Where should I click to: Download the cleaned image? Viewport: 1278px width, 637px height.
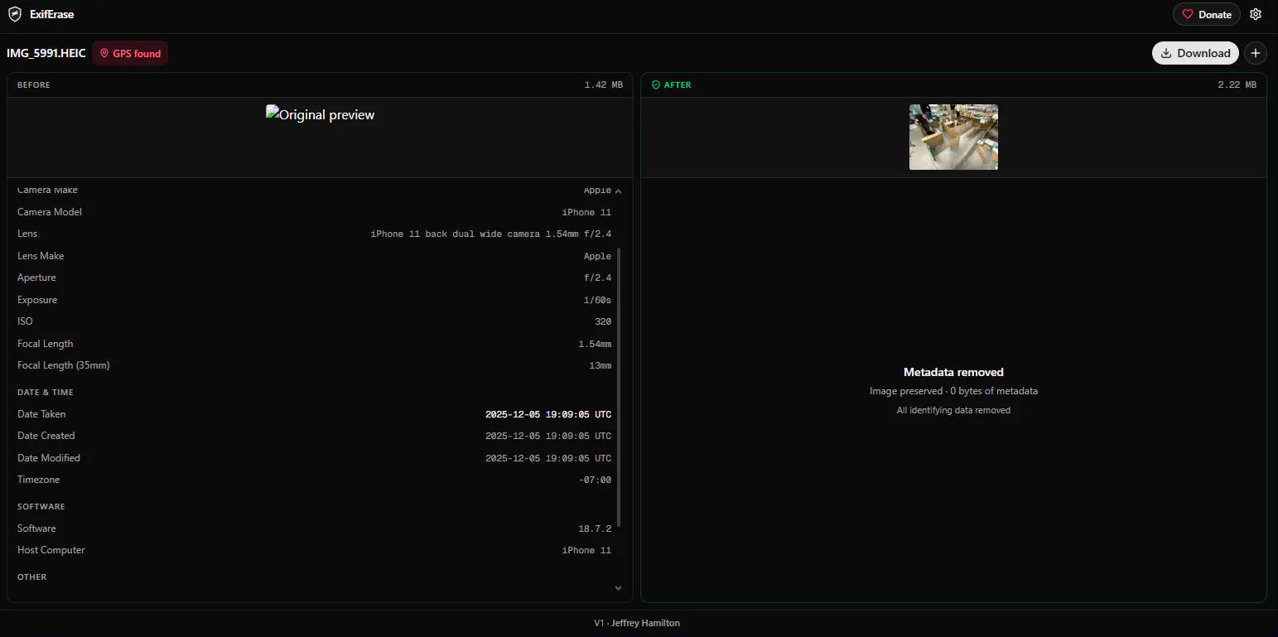1195,53
